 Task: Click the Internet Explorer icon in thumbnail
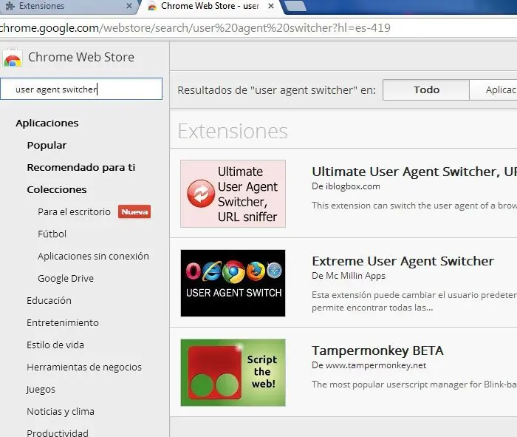pos(212,271)
